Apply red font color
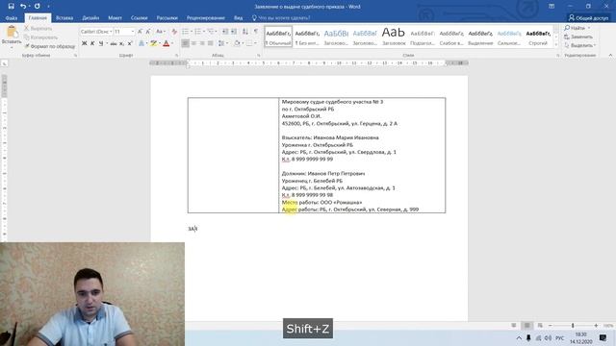 coord(167,43)
